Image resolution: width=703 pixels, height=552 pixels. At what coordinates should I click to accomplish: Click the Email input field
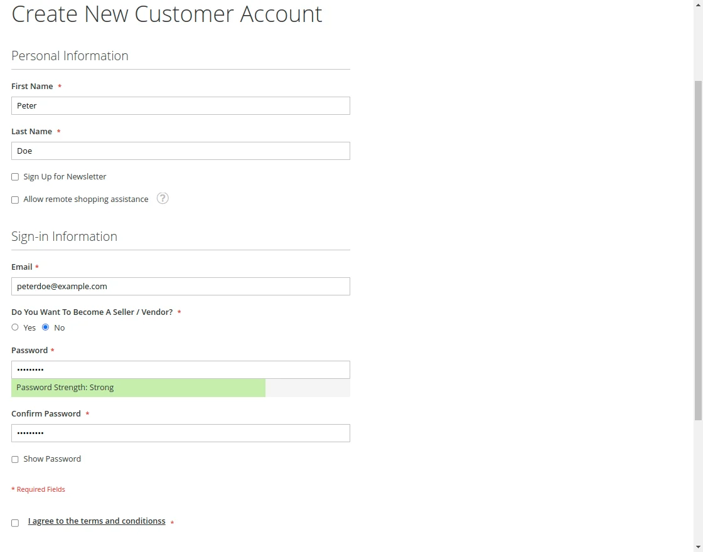(x=181, y=286)
